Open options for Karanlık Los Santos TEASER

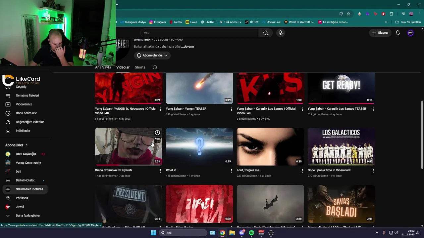point(373,109)
